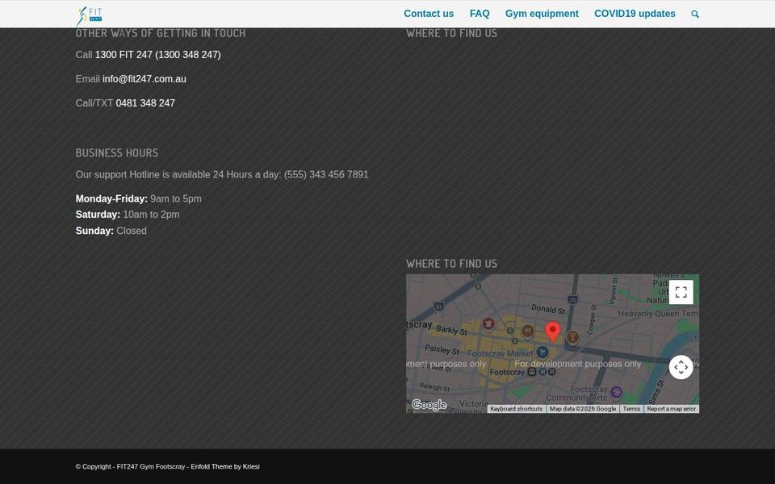Click the Footscray Market shopping marker

click(542, 353)
